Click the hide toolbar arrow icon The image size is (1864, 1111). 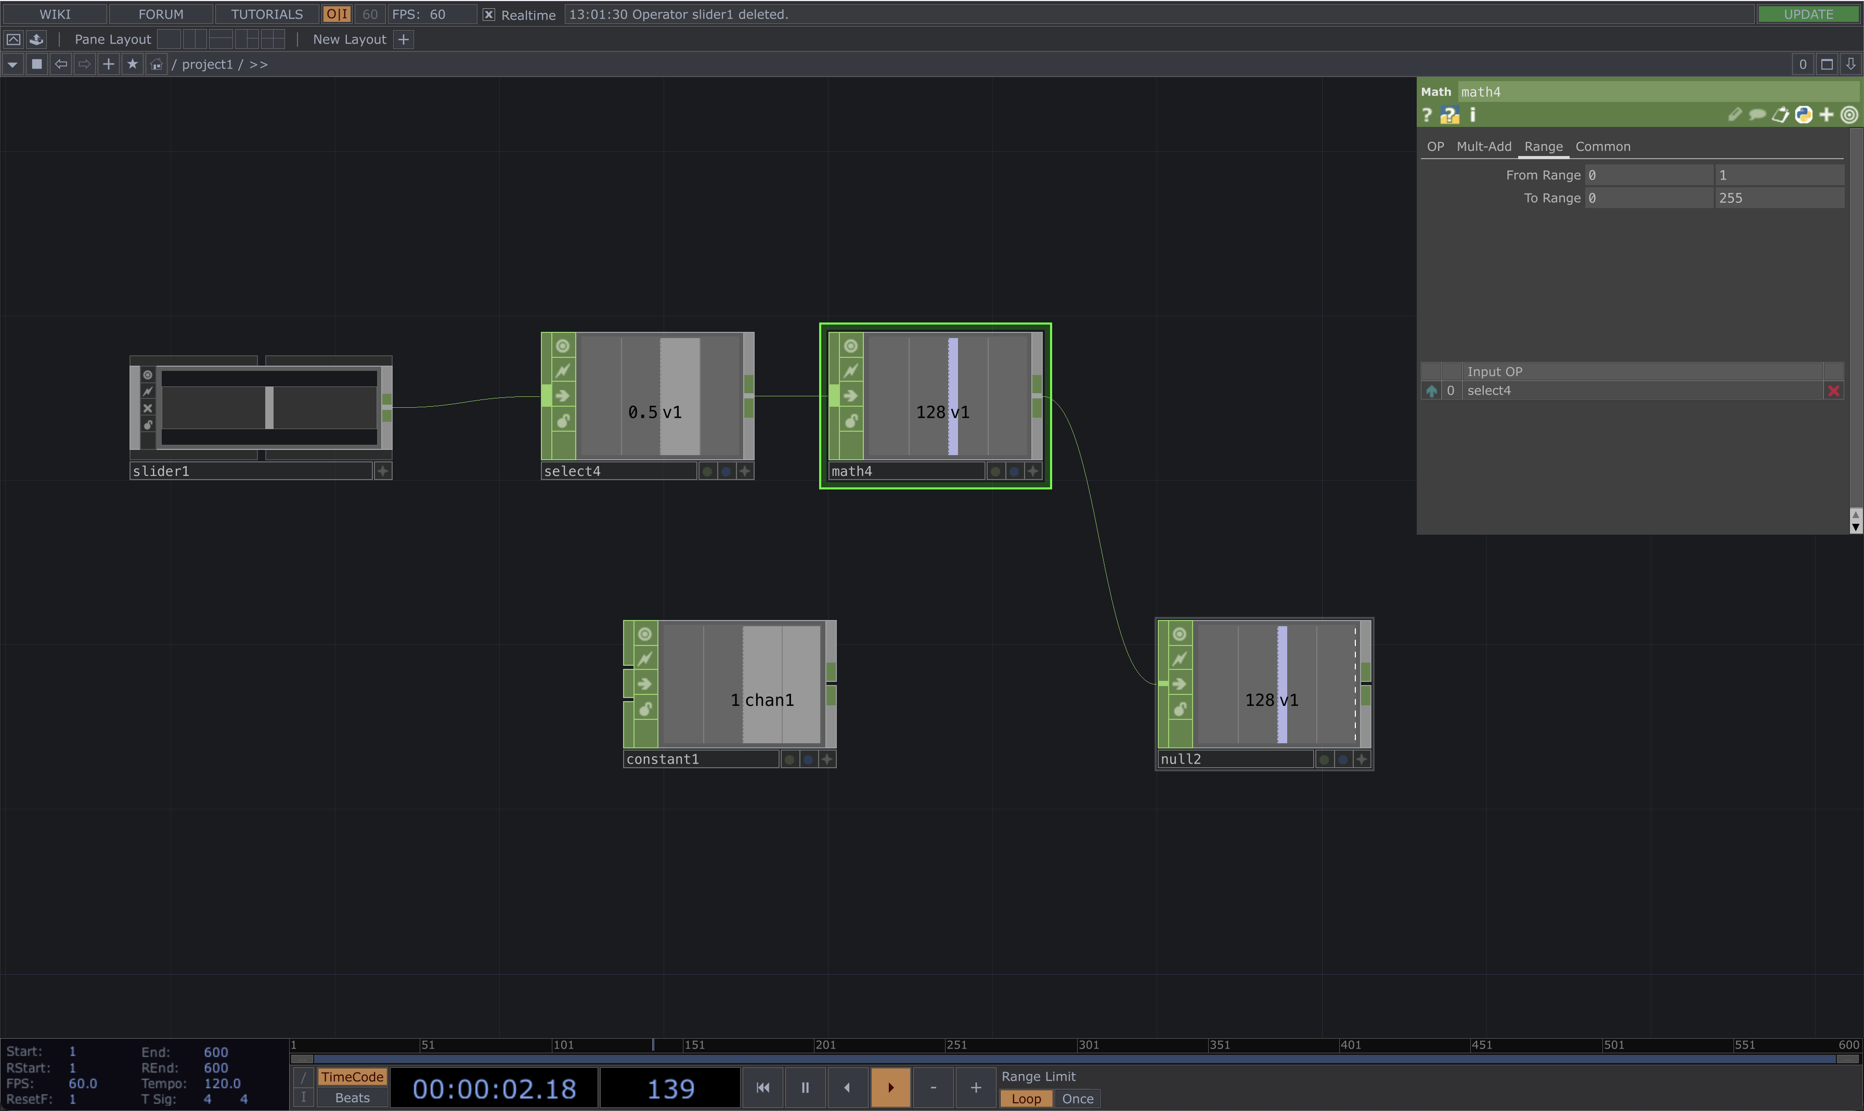click(x=14, y=40)
